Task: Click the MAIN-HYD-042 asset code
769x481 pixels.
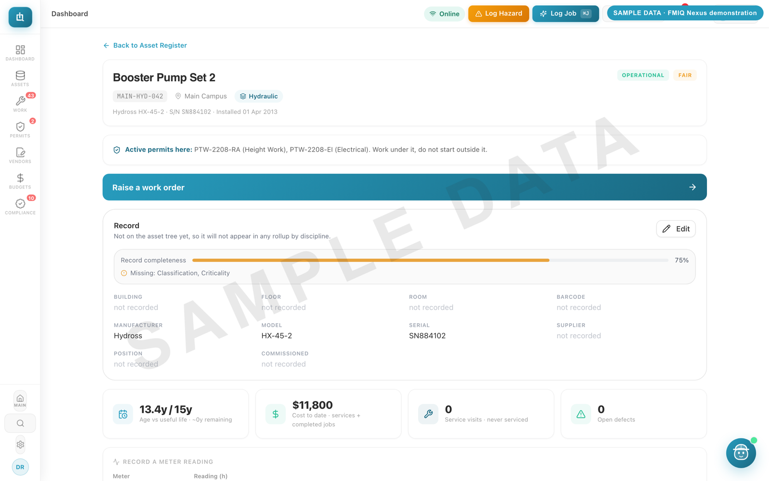Action: click(x=140, y=96)
